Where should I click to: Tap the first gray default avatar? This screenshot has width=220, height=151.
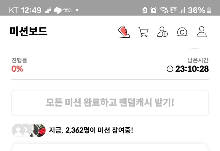coord(18,130)
